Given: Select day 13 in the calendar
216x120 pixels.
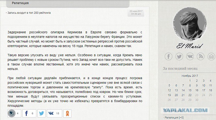Looking at the screenshot, I should (x=176, y=91).
